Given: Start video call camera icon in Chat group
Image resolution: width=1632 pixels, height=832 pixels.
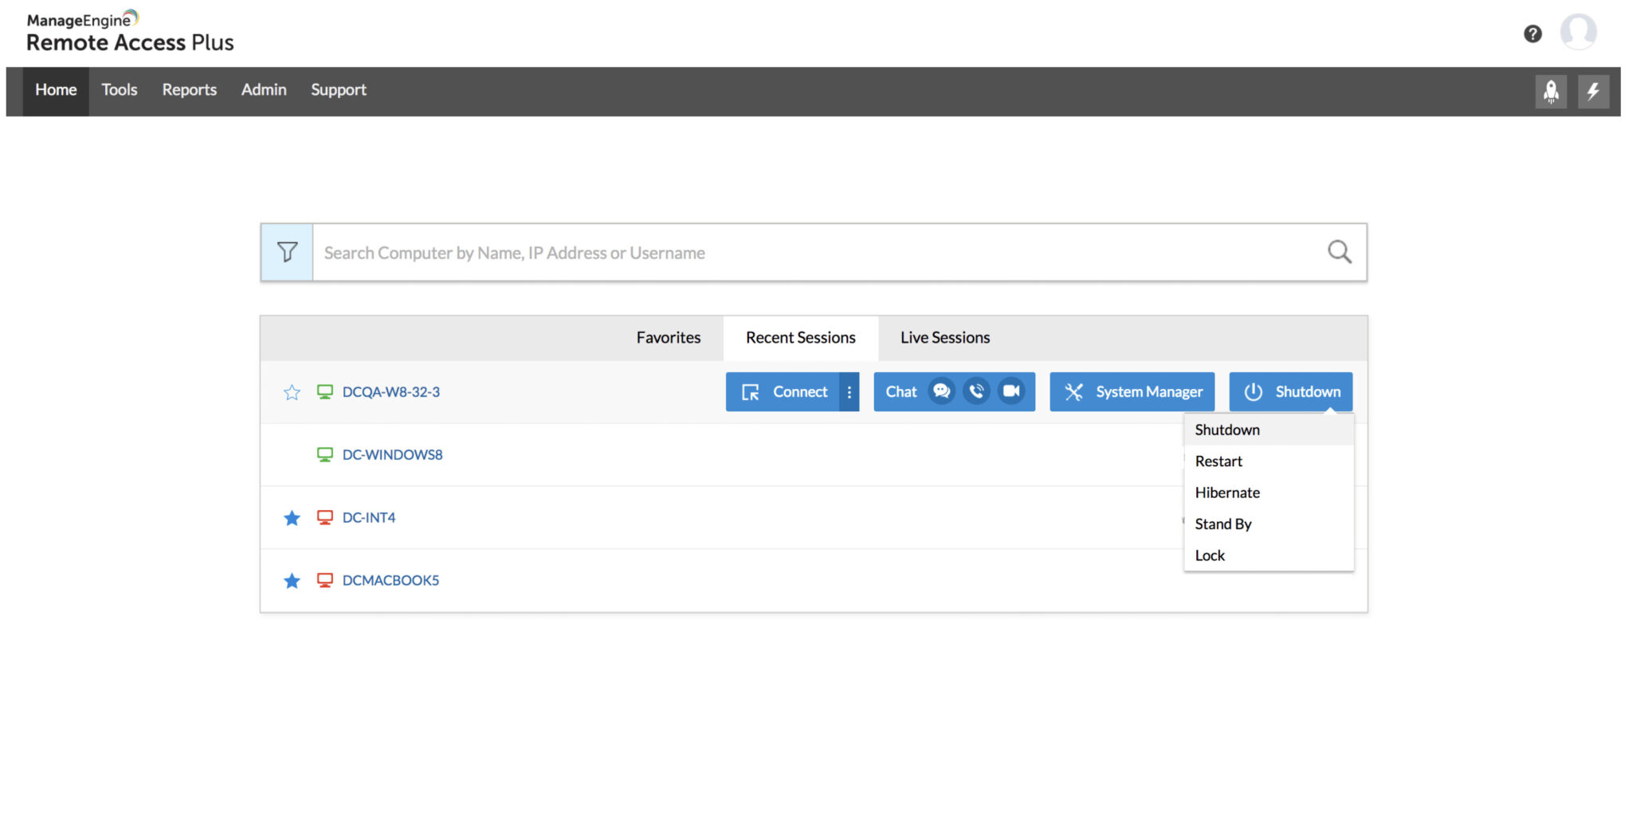Looking at the screenshot, I should click(1011, 391).
